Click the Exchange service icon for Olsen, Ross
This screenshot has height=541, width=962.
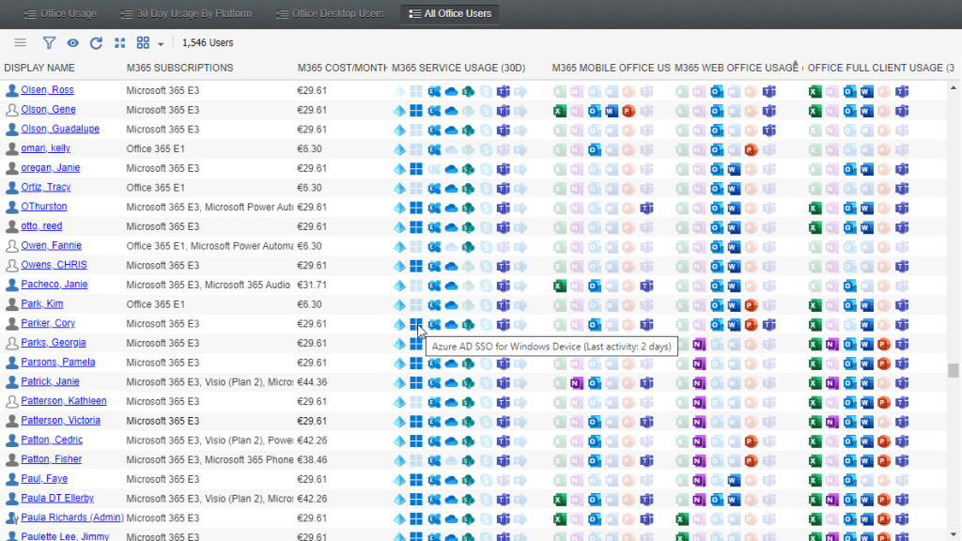click(434, 91)
